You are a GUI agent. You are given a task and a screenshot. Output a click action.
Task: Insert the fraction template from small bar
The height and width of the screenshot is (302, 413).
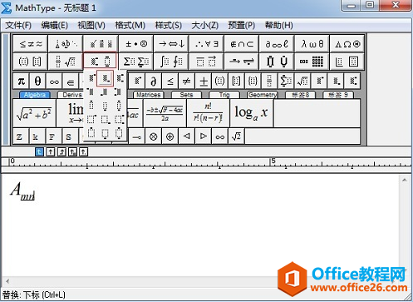pyautogui.click(x=269, y=82)
